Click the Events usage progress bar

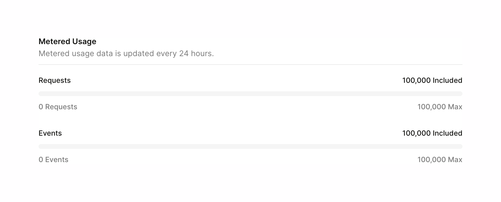[250, 146]
